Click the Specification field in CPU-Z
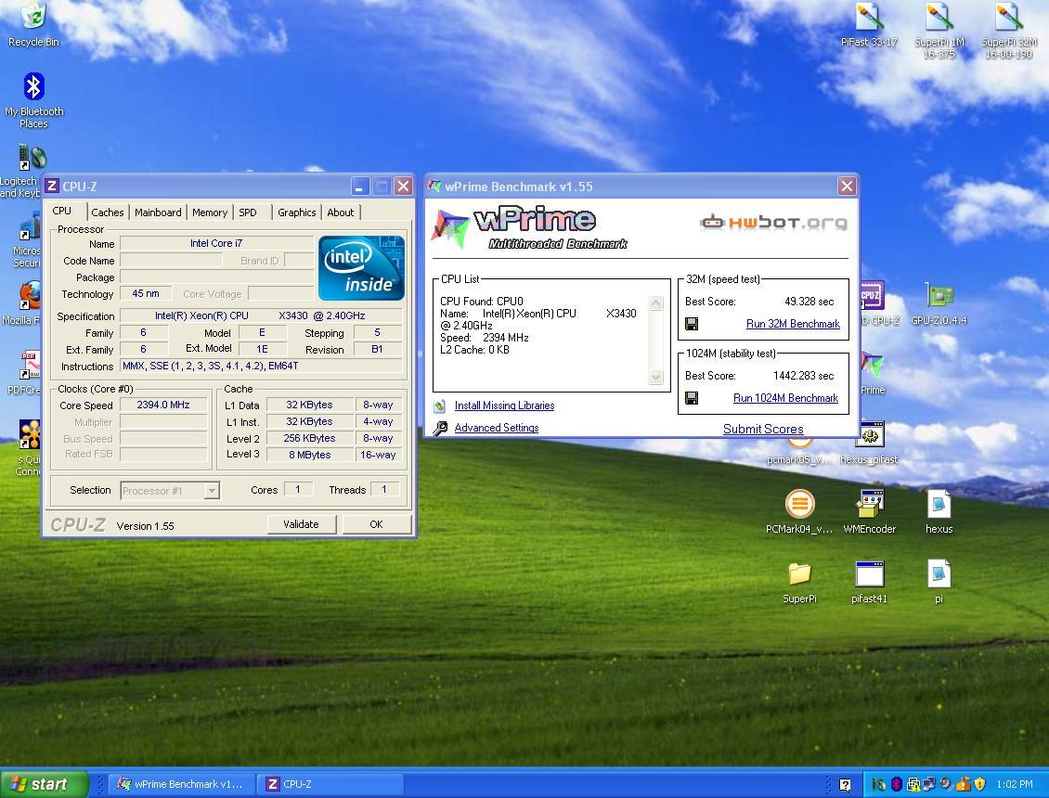The image size is (1049, 798). pyautogui.click(x=261, y=315)
